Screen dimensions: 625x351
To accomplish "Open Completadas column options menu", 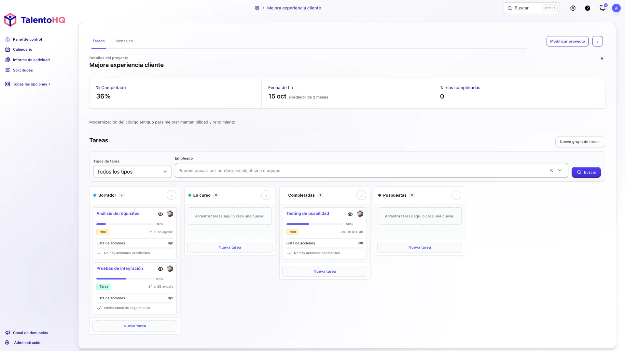I will pos(361,195).
